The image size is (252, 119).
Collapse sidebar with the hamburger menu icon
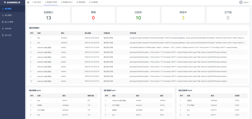tap(28, 3)
